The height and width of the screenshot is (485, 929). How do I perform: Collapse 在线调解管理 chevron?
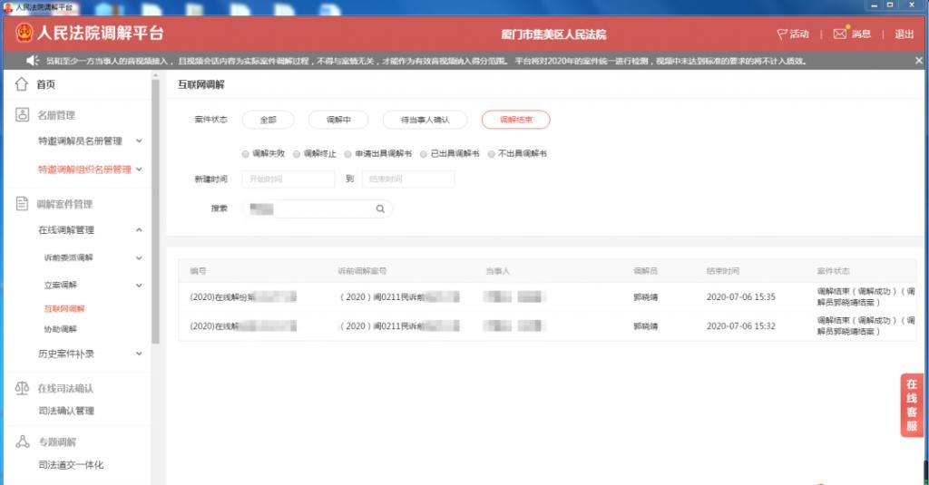139,229
